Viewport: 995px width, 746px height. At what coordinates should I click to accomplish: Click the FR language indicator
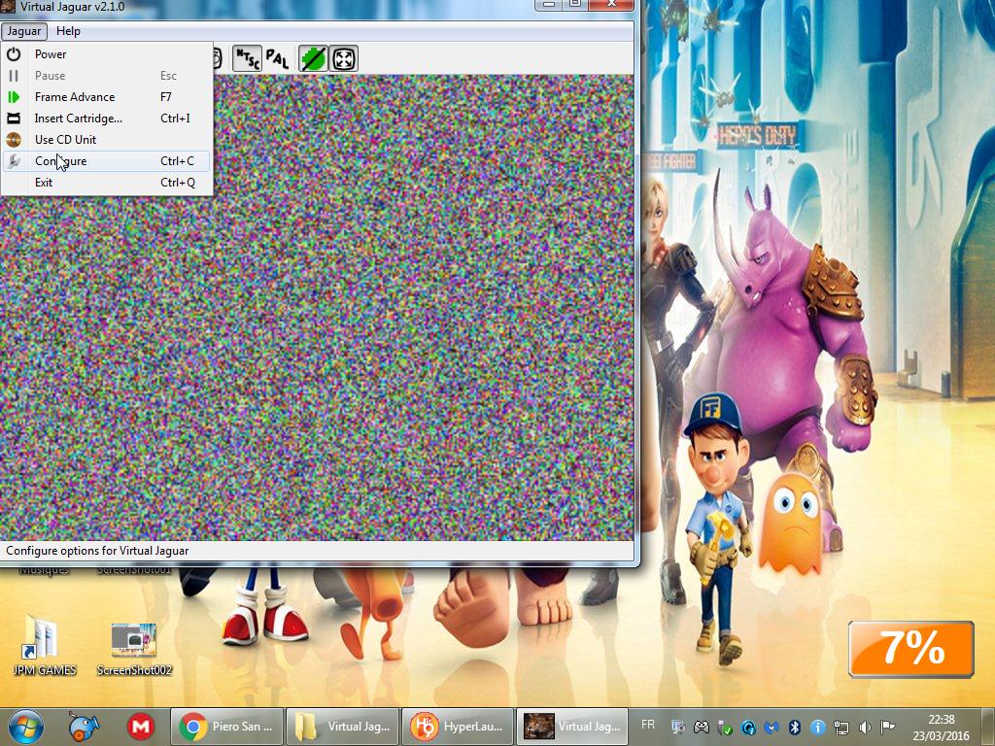pos(648,725)
